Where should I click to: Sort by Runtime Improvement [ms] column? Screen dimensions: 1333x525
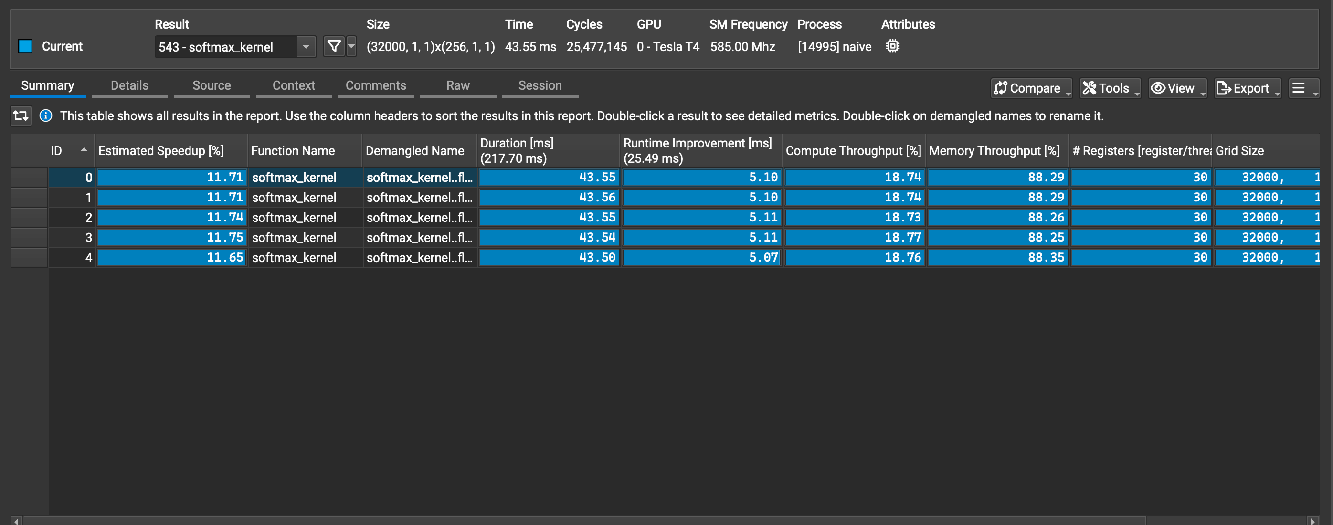click(701, 150)
